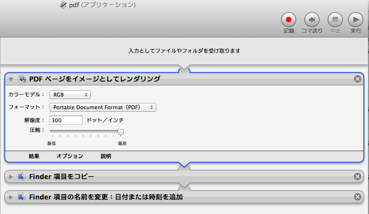The height and width of the screenshot is (214, 369).
Task: Click the Automator icon beside pdf title
Action: coord(63,4)
